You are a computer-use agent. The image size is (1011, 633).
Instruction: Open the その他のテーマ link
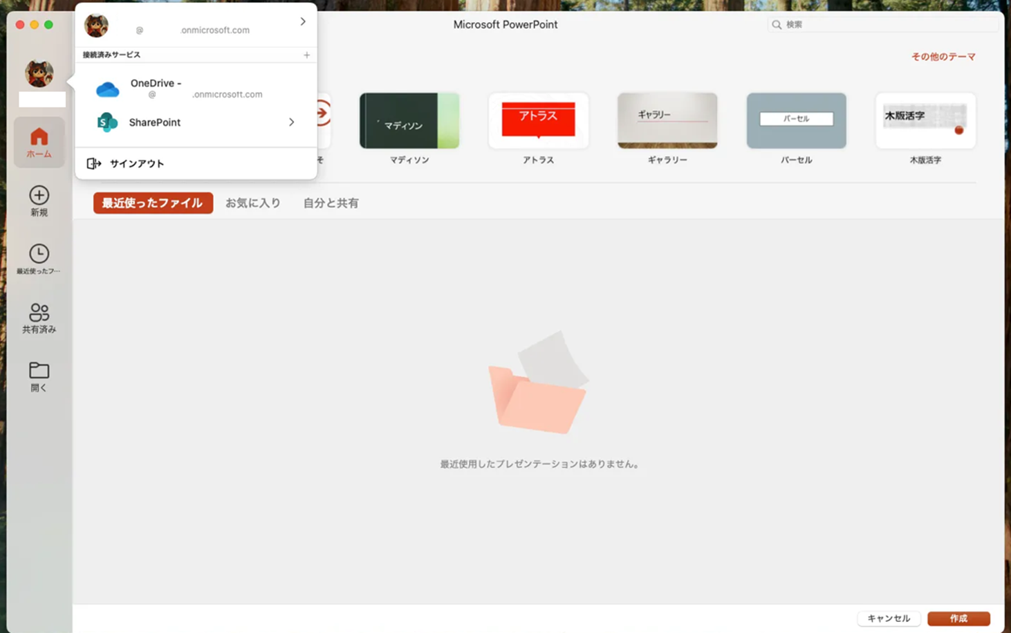pos(943,57)
